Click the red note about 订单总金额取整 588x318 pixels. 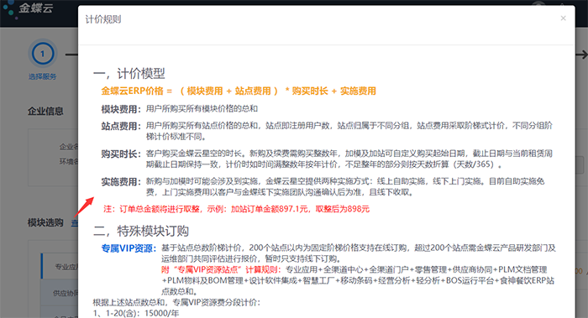point(237,209)
